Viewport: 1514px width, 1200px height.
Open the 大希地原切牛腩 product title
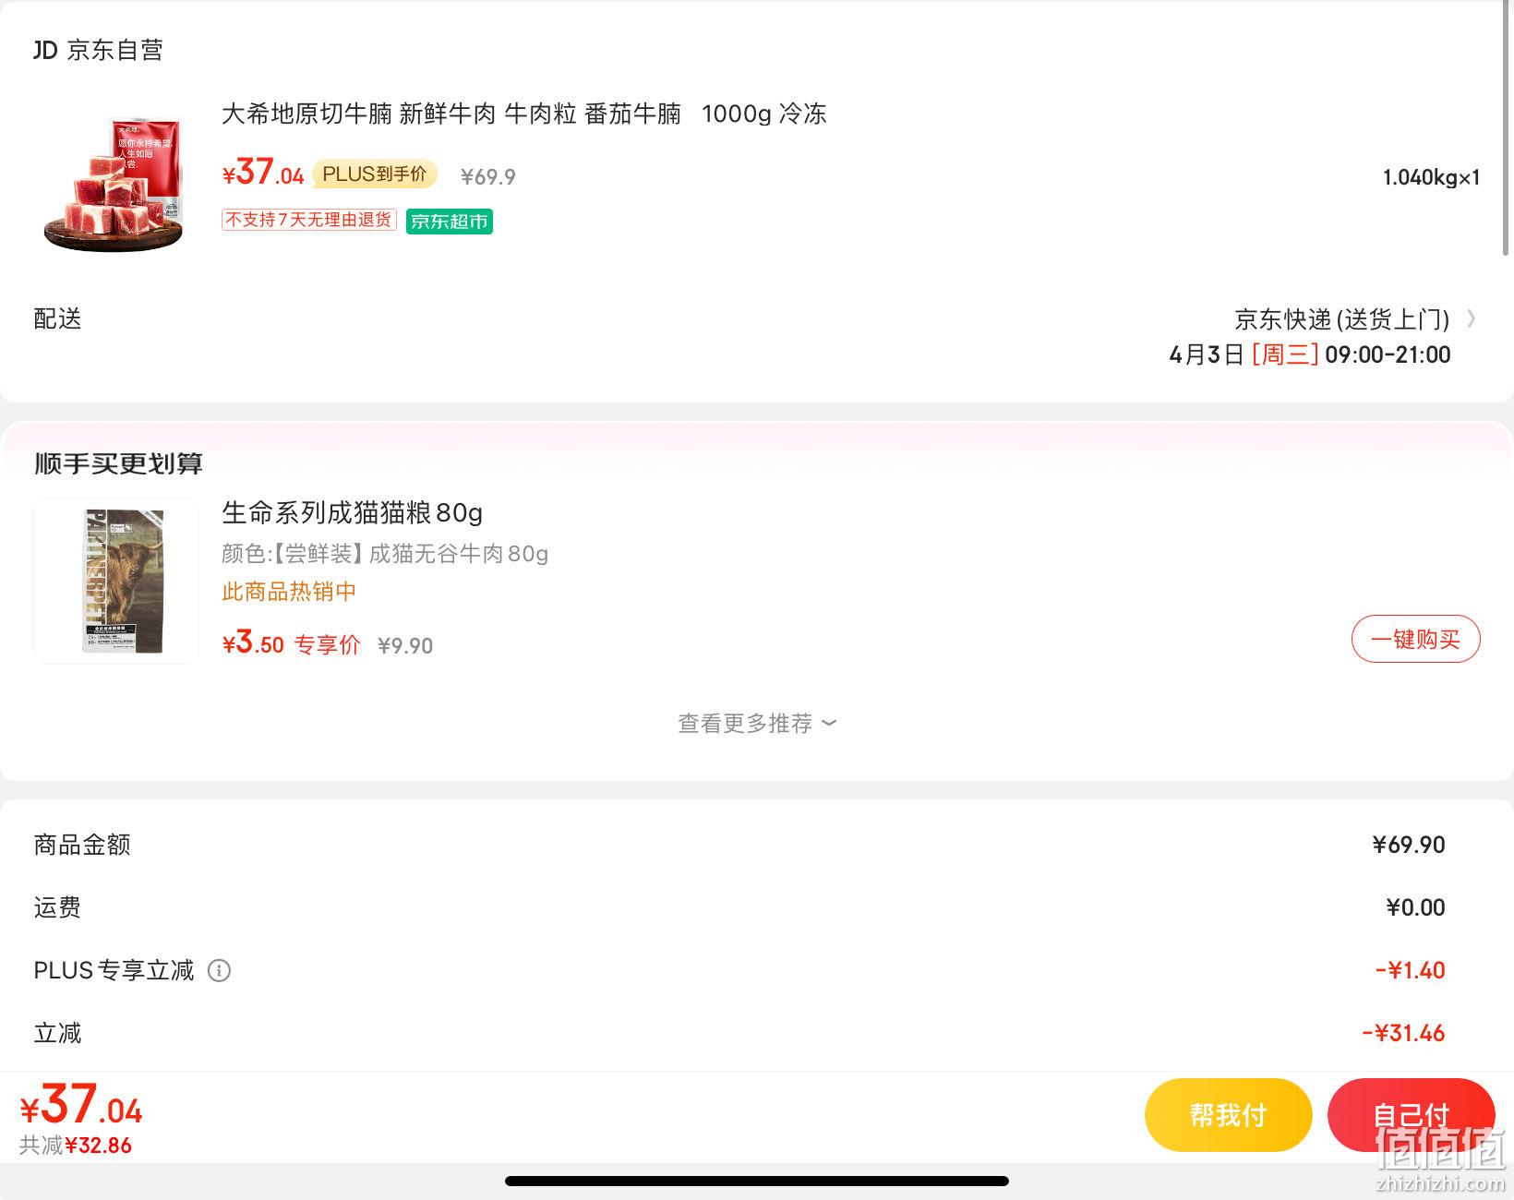click(x=523, y=114)
